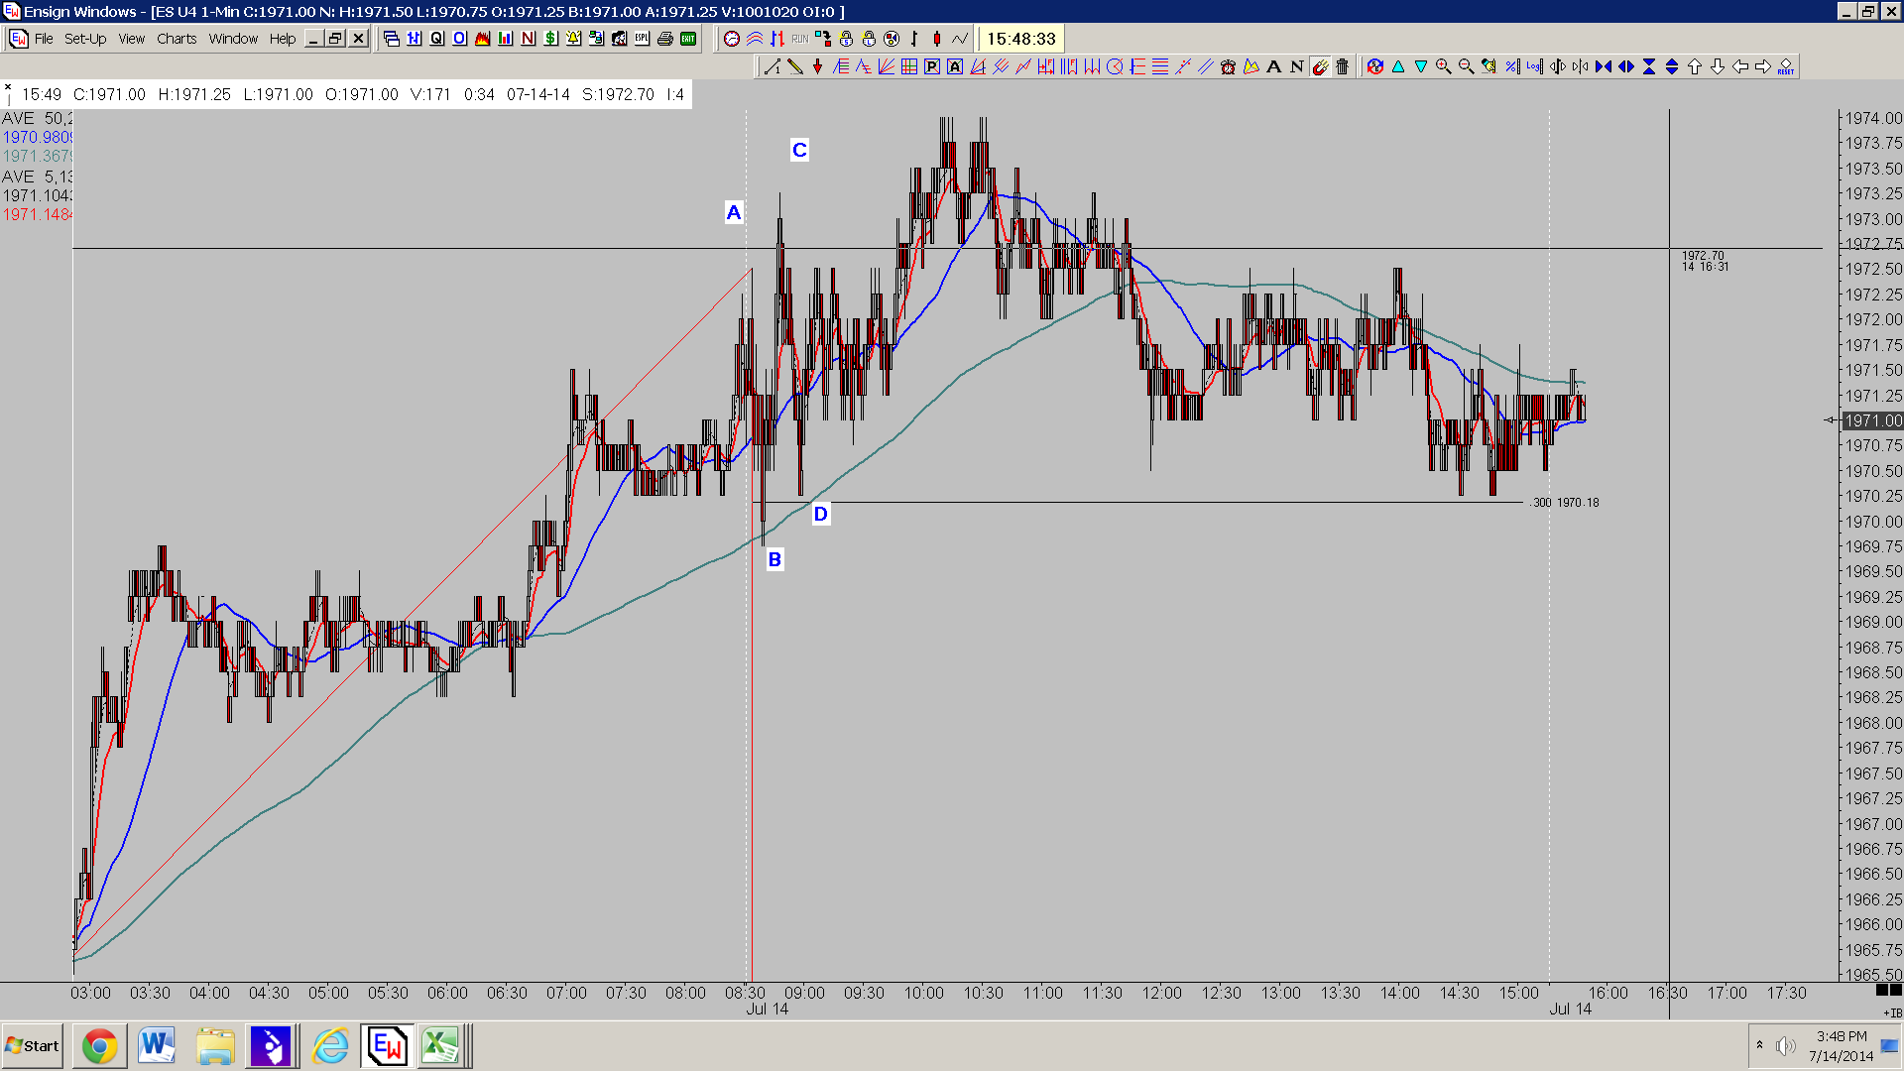
Task: Click the chart RESET icon
Action: coord(1786,66)
